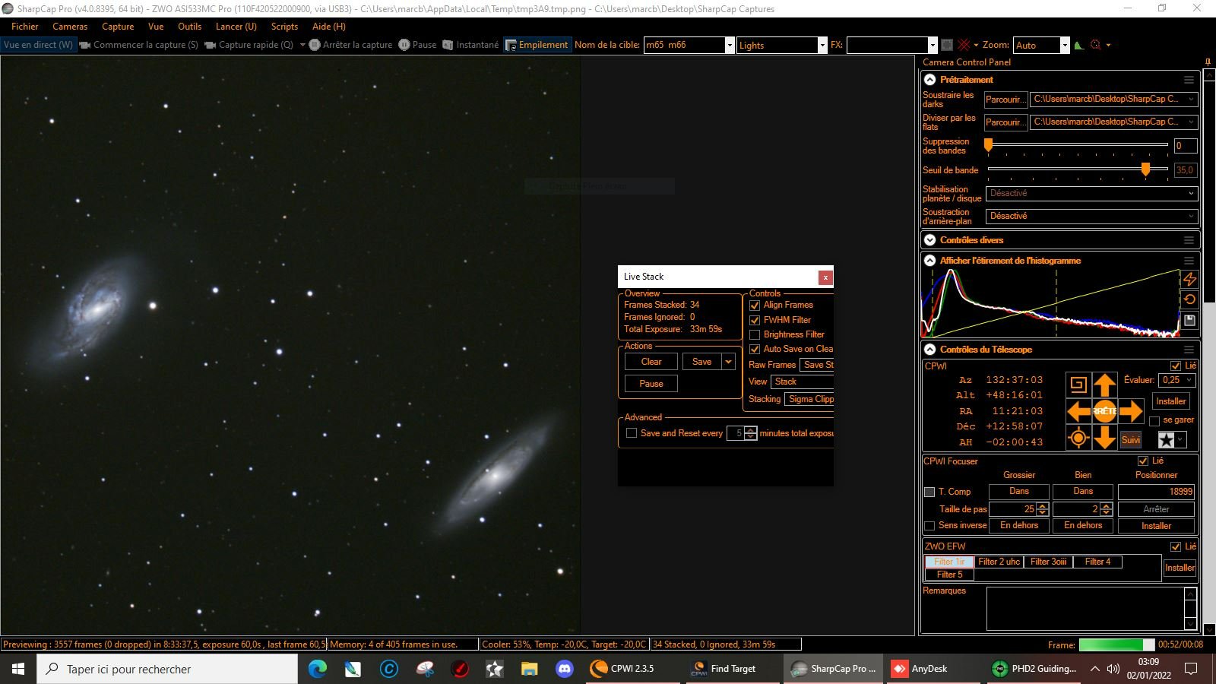Screen dimensions: 1216x684
Task: Click Clear in Live Stack actions
Action: [x=651, y=362]
